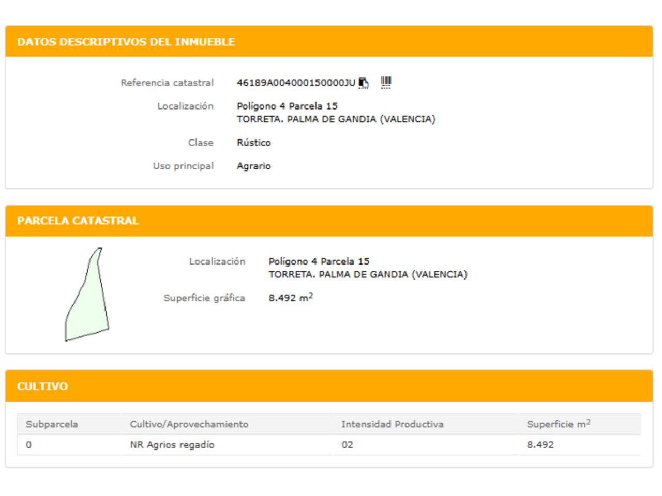Image resolution: width=662 pixels, height=496 pixels.
Task: Click the Cultivo/Aprovechamiento column header
Action: (189, 424)
